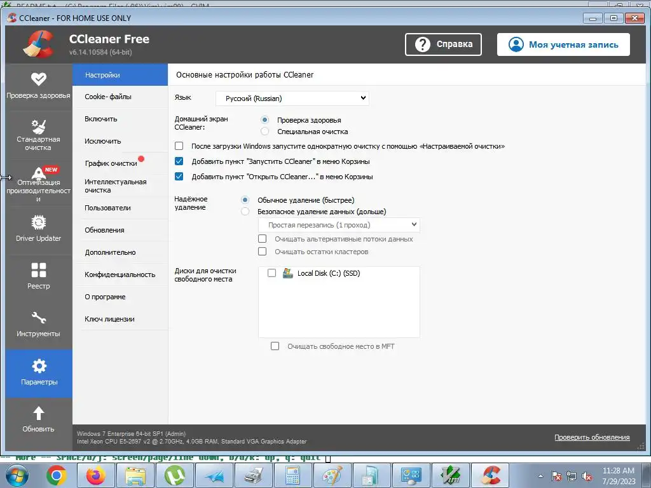Open Интеллектуальная очистка tab
The image size is (651, 488).
(120, 186)
